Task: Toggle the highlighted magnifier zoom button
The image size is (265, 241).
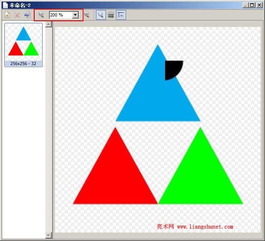Action: click(x=101, y=15)
